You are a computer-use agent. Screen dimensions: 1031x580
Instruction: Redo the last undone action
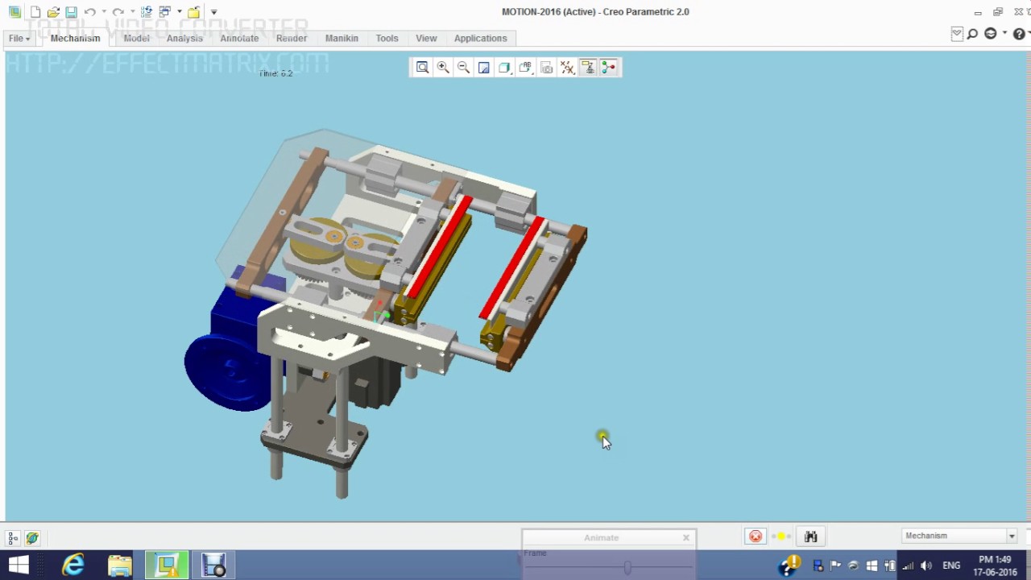coord(118,12)
